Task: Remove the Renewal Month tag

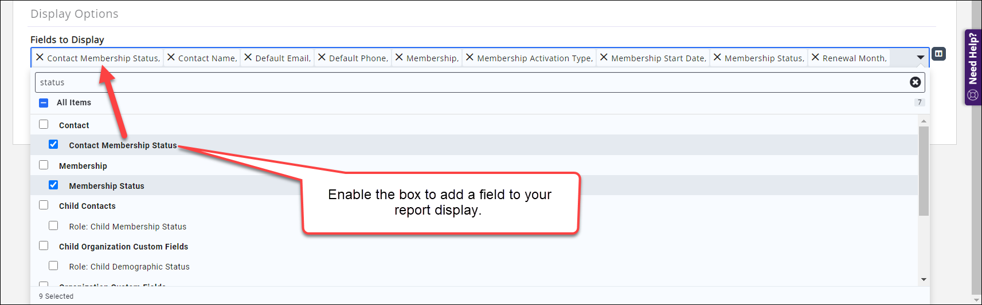Action: (x=815, y=57)
